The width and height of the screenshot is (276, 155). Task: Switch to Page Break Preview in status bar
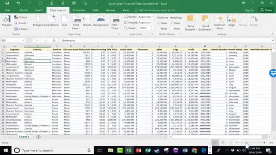(231, 143)
